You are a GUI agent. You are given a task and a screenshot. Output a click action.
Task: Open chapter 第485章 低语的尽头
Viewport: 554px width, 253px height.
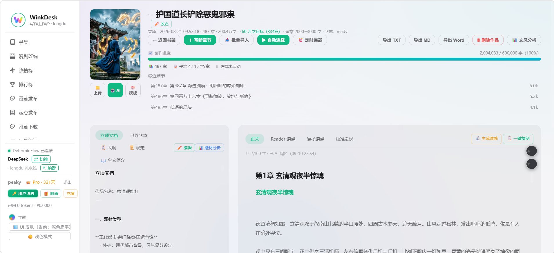(344, 108)
